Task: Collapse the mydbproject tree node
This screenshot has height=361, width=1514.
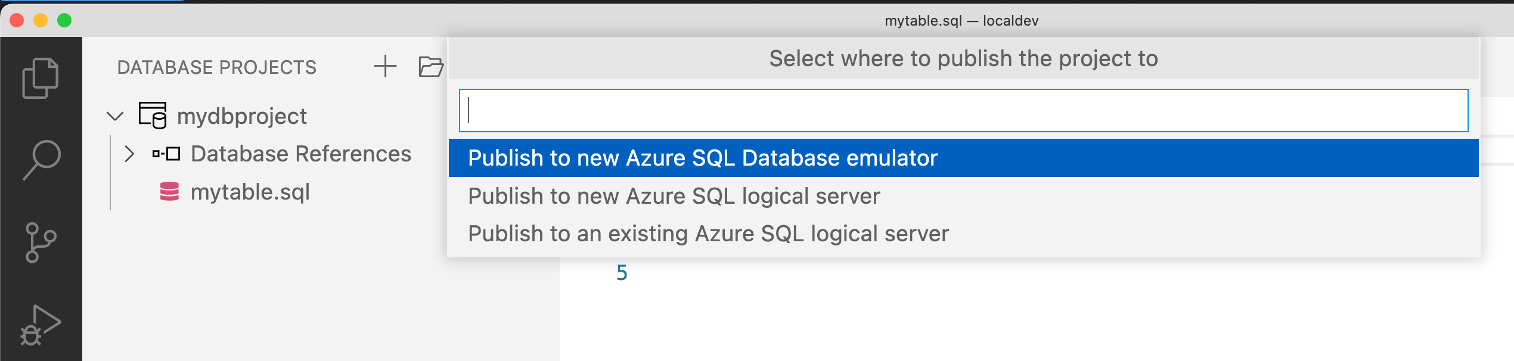Action: pyautogui.click(x=115, y=115)
